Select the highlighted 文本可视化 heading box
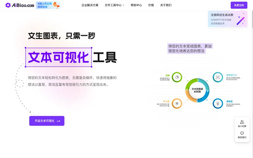 [59, 57]
